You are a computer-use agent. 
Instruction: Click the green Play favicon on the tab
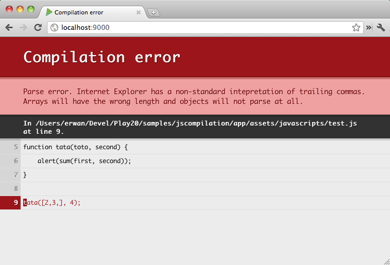pos(49,12)
